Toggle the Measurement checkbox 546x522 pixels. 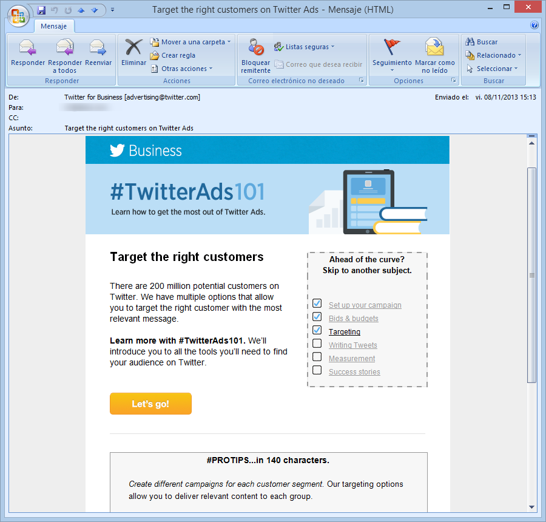[x=317, y=356]
